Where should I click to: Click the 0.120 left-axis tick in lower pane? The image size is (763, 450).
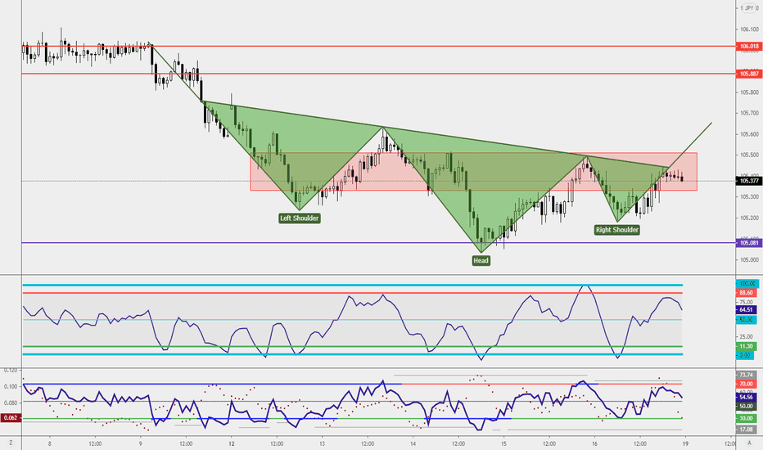(11, 370)
